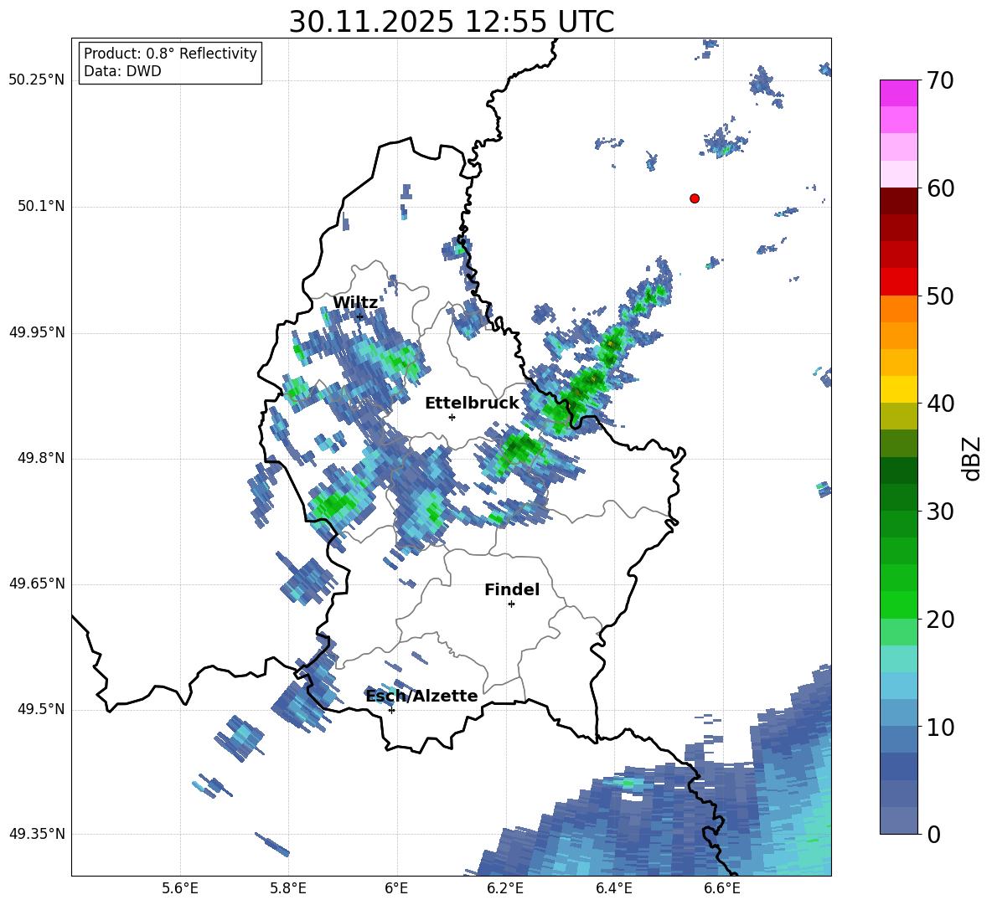
Task: Click the Ettelbruck station label
Action: click(x=472, y=404)
